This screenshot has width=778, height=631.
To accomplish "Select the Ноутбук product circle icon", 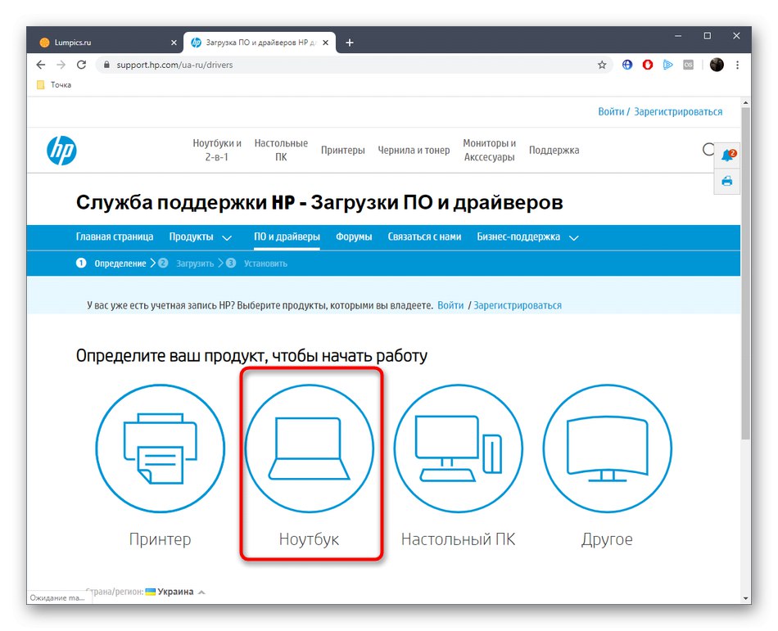I will coord(310,448).
